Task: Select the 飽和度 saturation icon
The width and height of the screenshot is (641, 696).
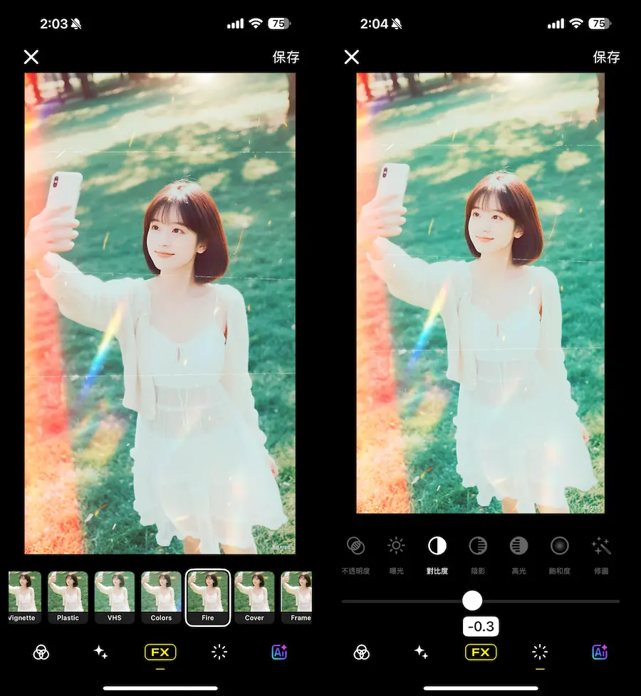Action: (x=560, y=547)
